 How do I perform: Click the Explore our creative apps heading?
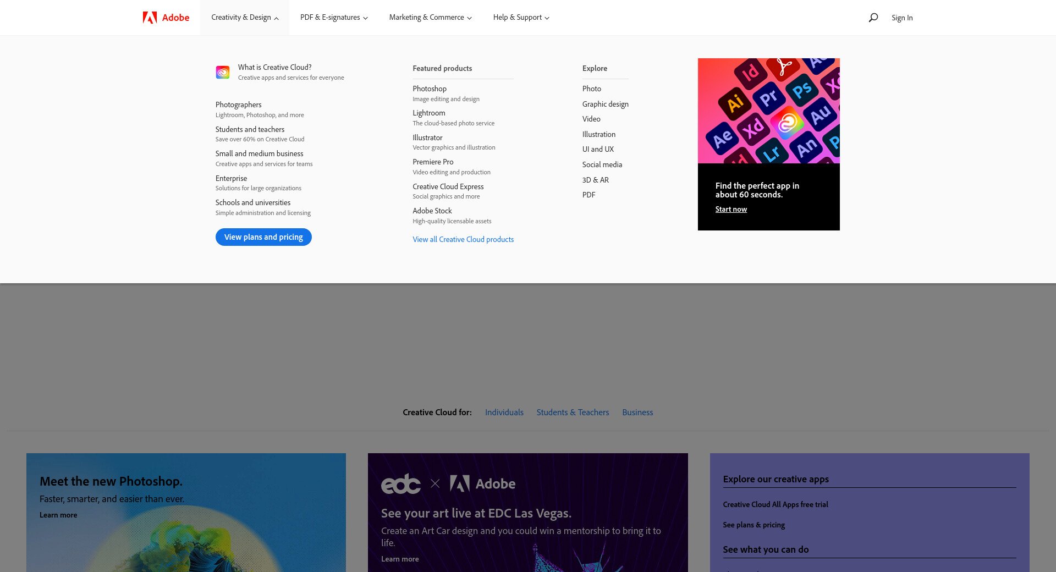(776, 479)
